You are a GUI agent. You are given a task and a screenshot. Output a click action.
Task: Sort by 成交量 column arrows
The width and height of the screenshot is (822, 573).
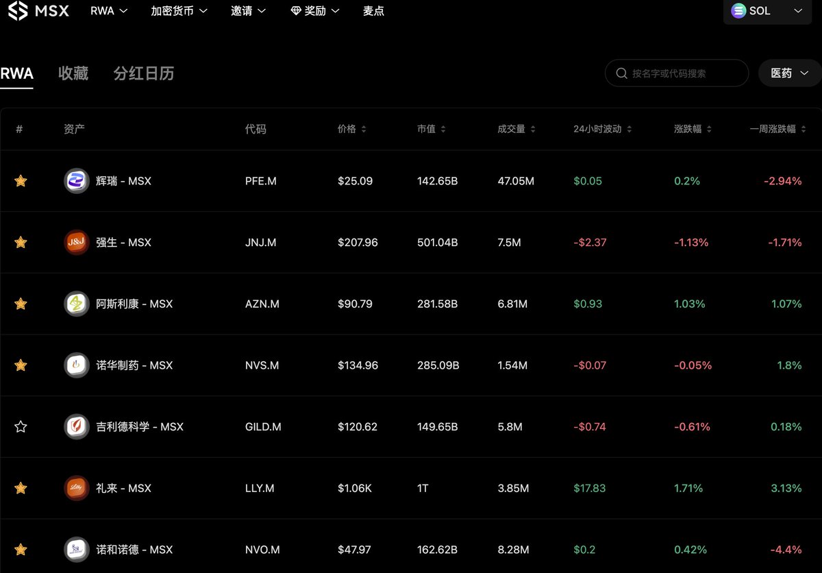[x=533, y=129]
